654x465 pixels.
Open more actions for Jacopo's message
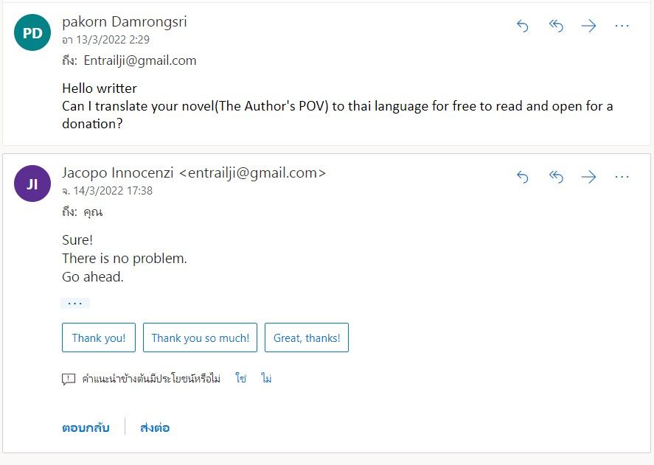click(x=622, y=177)
